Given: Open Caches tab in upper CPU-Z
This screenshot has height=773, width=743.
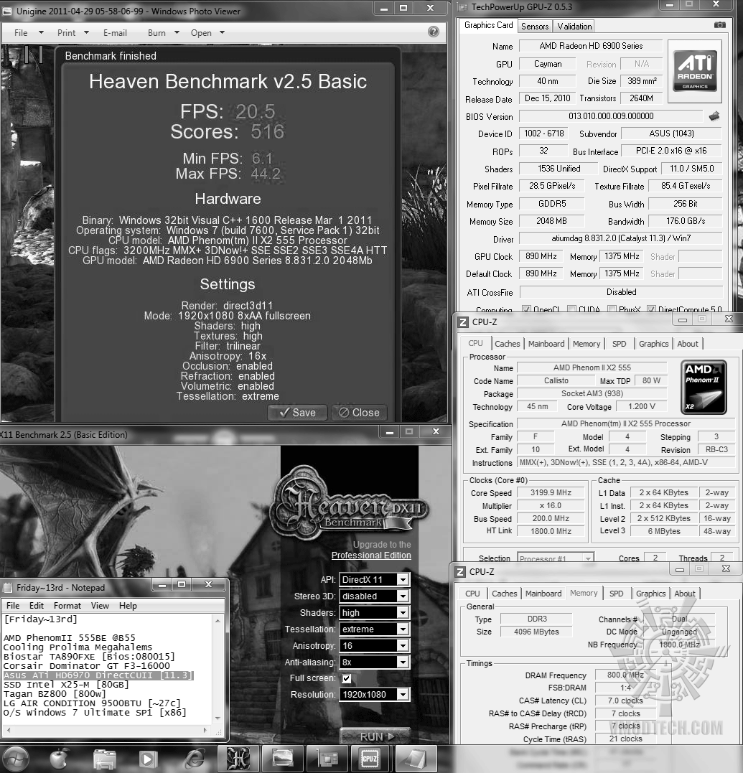Looking at the screenshot, I should [508, 344].
